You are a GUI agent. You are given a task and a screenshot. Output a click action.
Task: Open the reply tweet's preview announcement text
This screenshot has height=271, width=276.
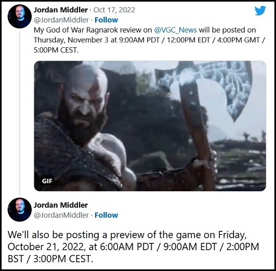click(x=133, y=246)
